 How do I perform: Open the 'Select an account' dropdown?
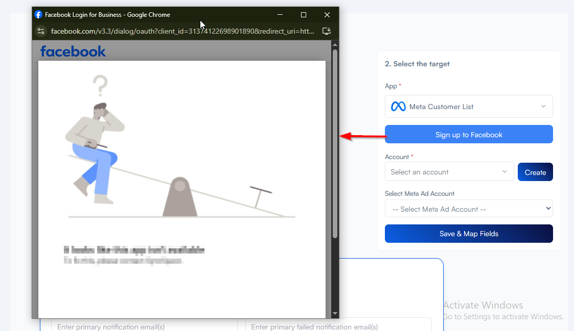(449, 172)
